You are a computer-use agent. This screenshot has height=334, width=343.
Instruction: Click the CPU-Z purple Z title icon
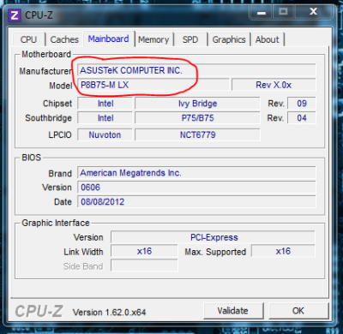[15, 15]
